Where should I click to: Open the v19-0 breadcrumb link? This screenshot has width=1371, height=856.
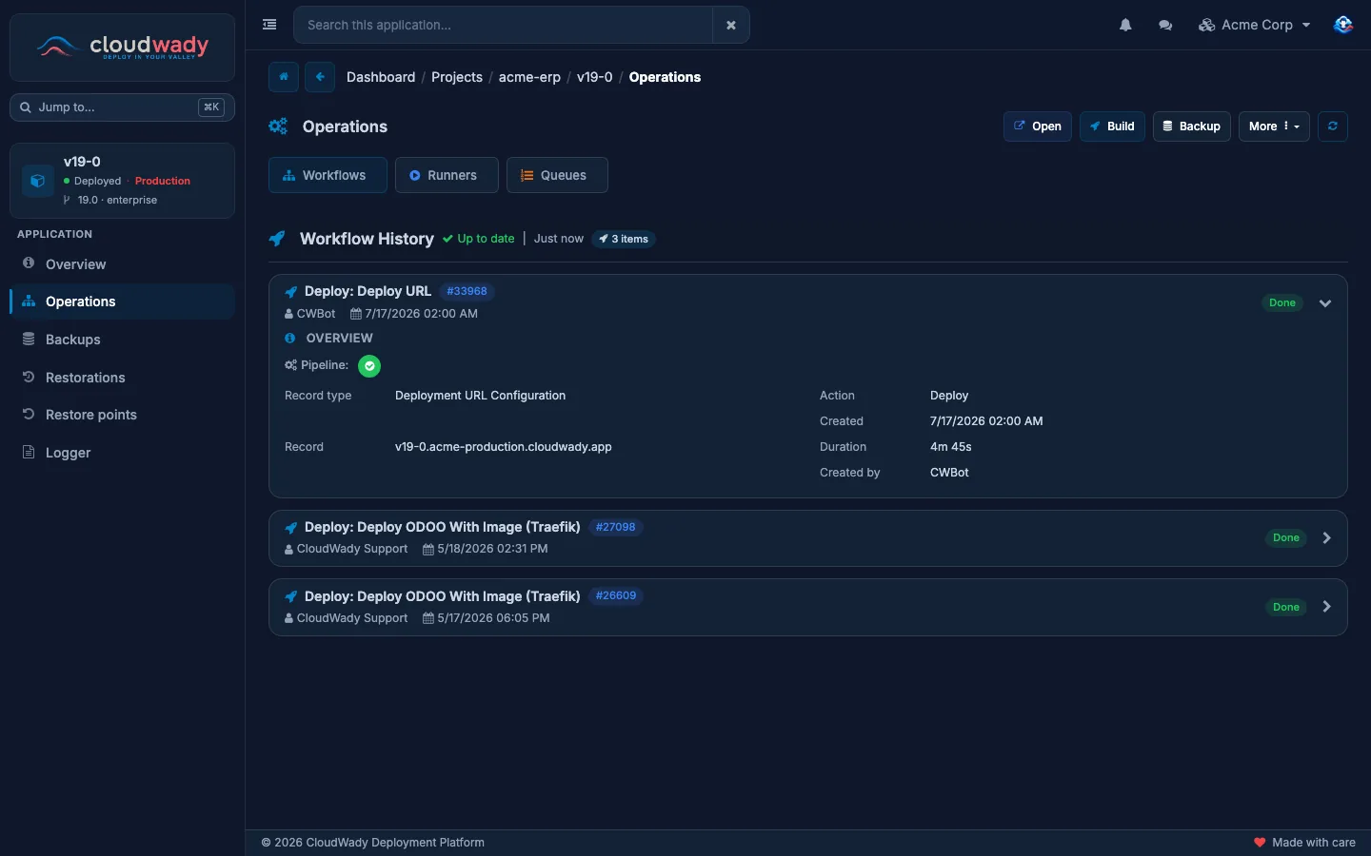click(595, 77)
